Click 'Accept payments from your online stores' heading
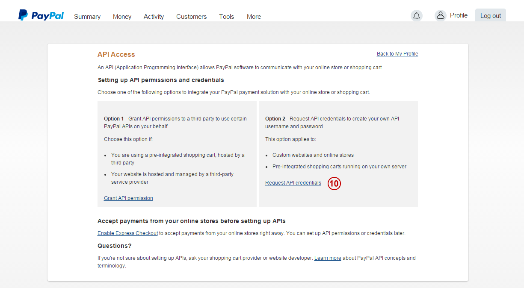The image size is (524, 288). coord(192,221)
